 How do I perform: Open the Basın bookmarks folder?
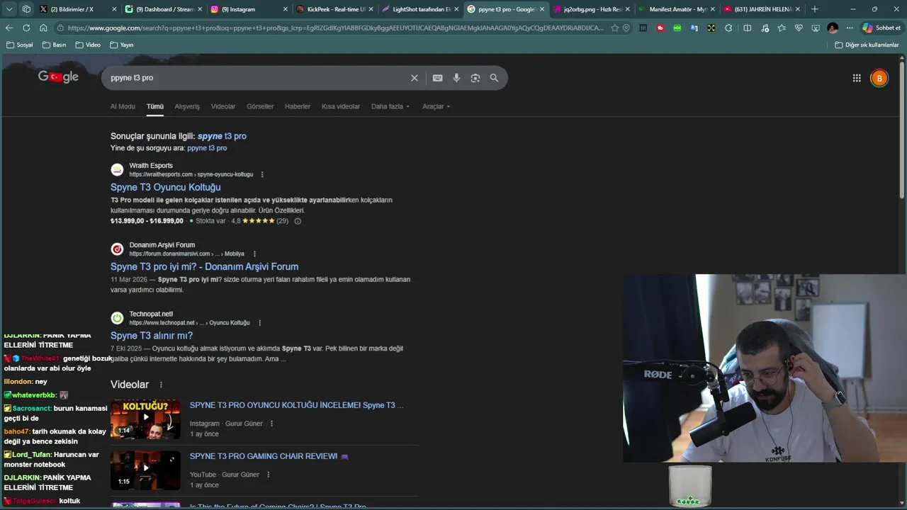[55, 45]
